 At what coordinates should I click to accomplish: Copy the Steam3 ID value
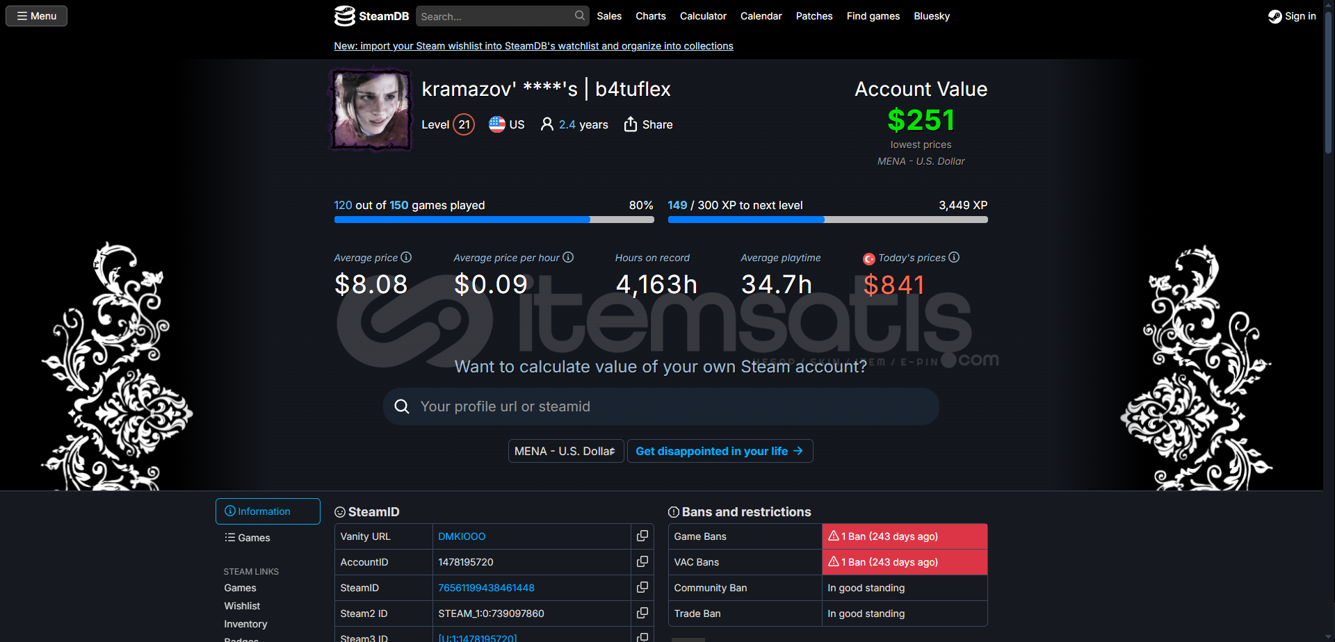(x=642, y=636)
